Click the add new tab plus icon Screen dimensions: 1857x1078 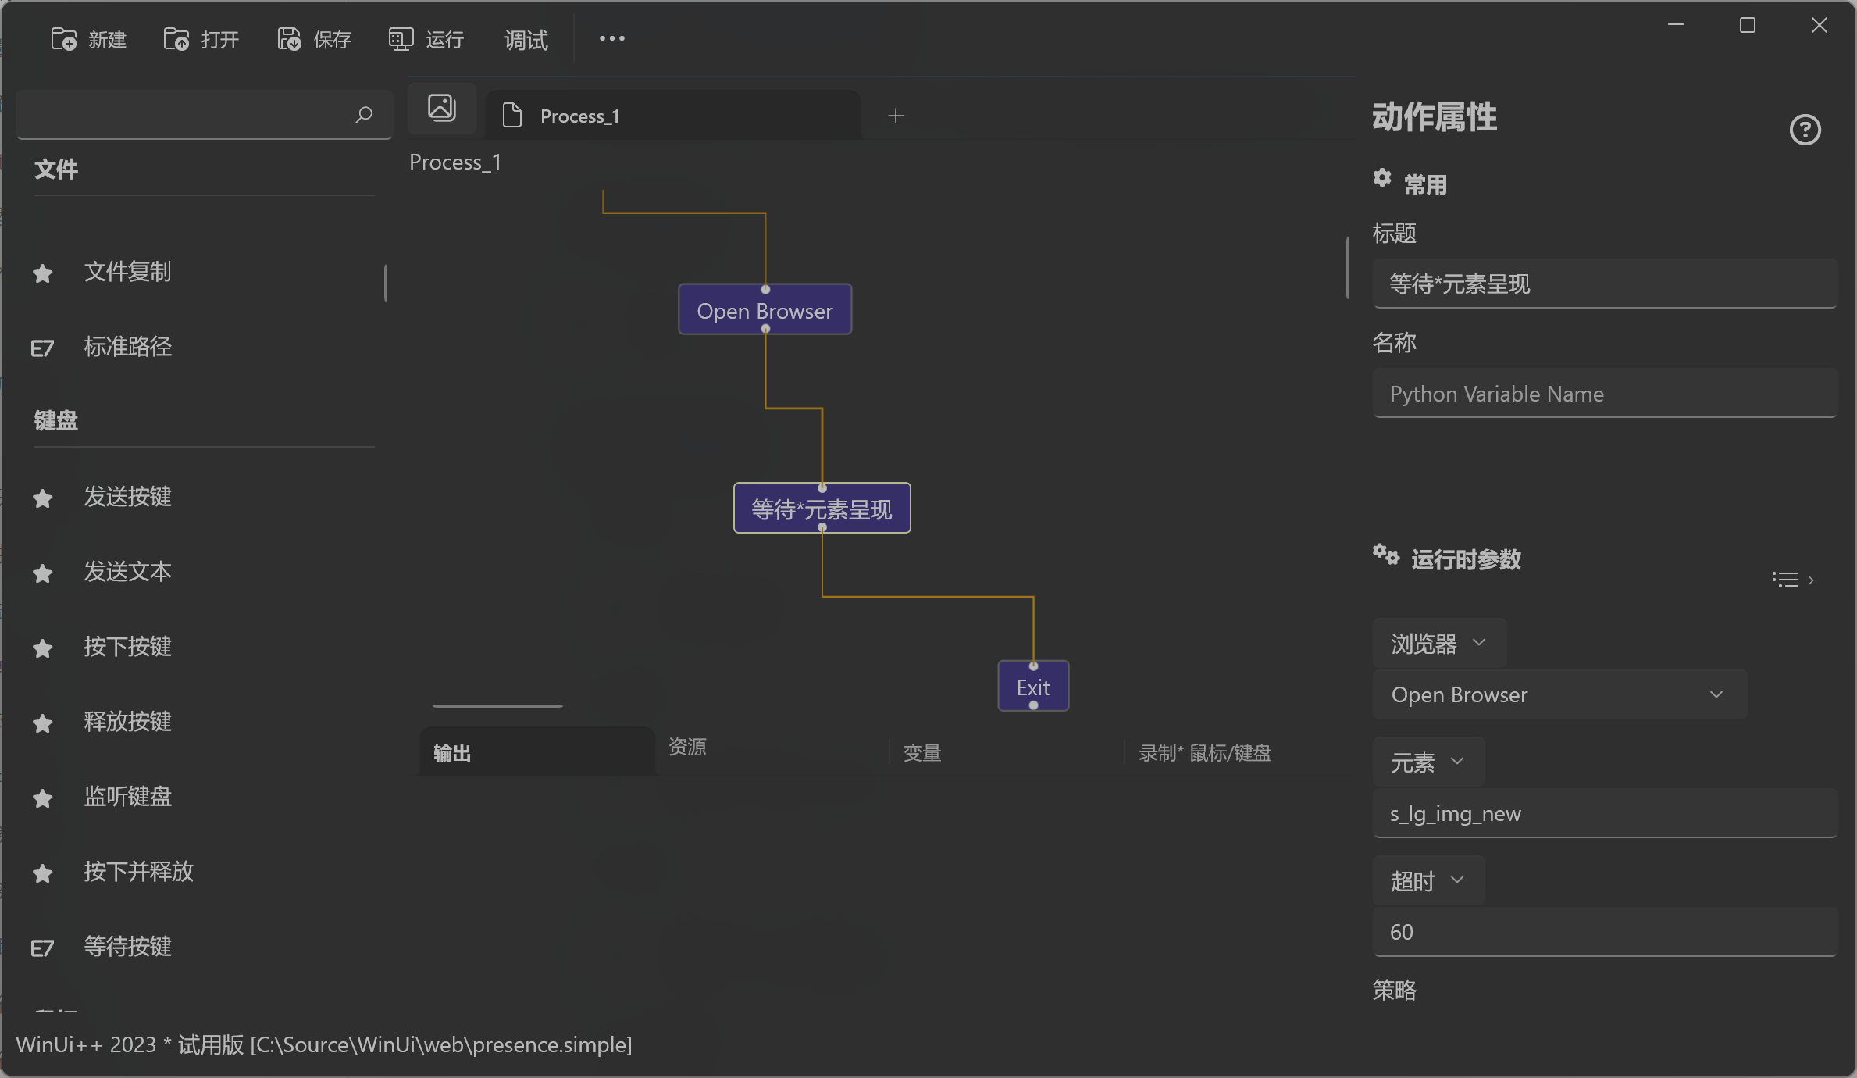[896, 116]
